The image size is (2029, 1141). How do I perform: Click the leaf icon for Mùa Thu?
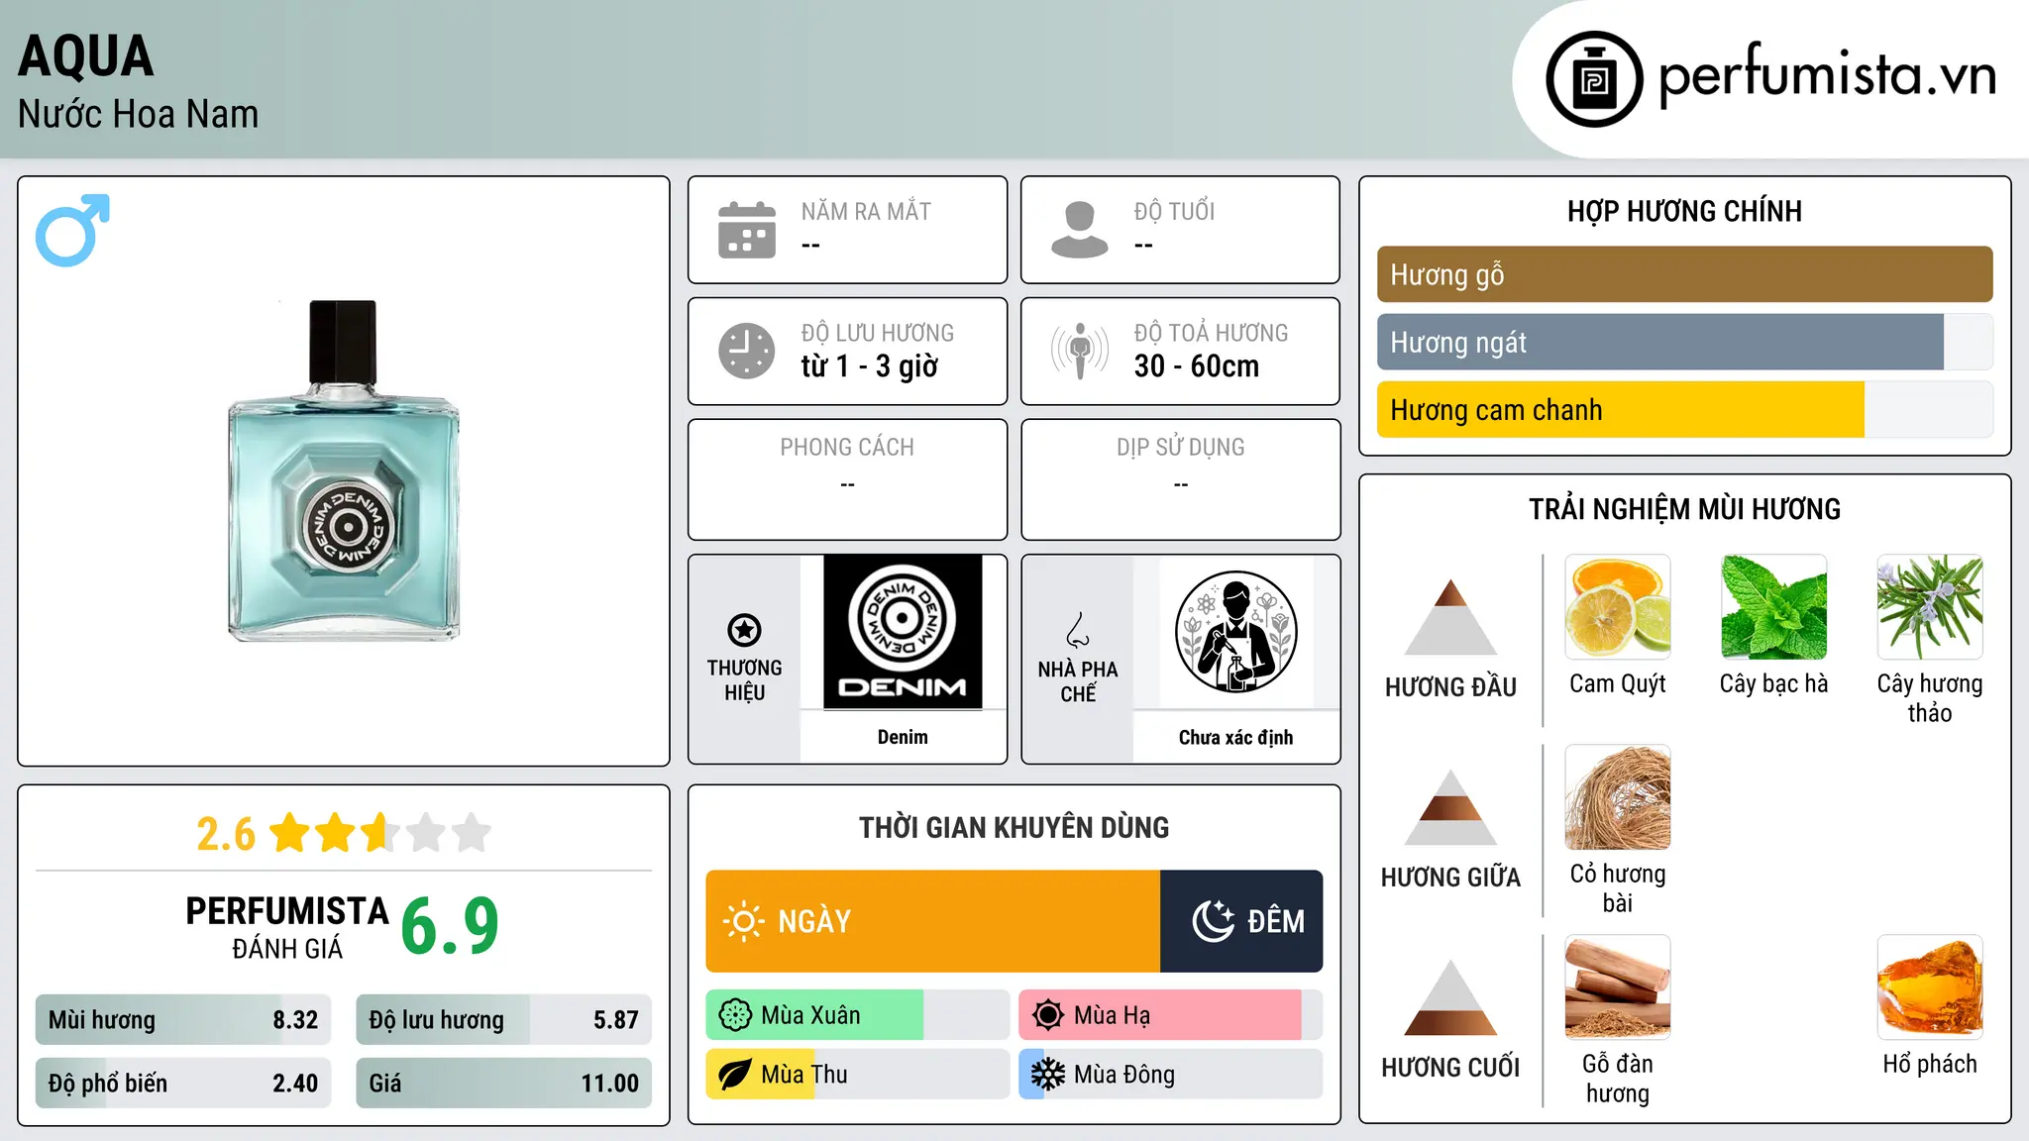tap(735, 1075)
